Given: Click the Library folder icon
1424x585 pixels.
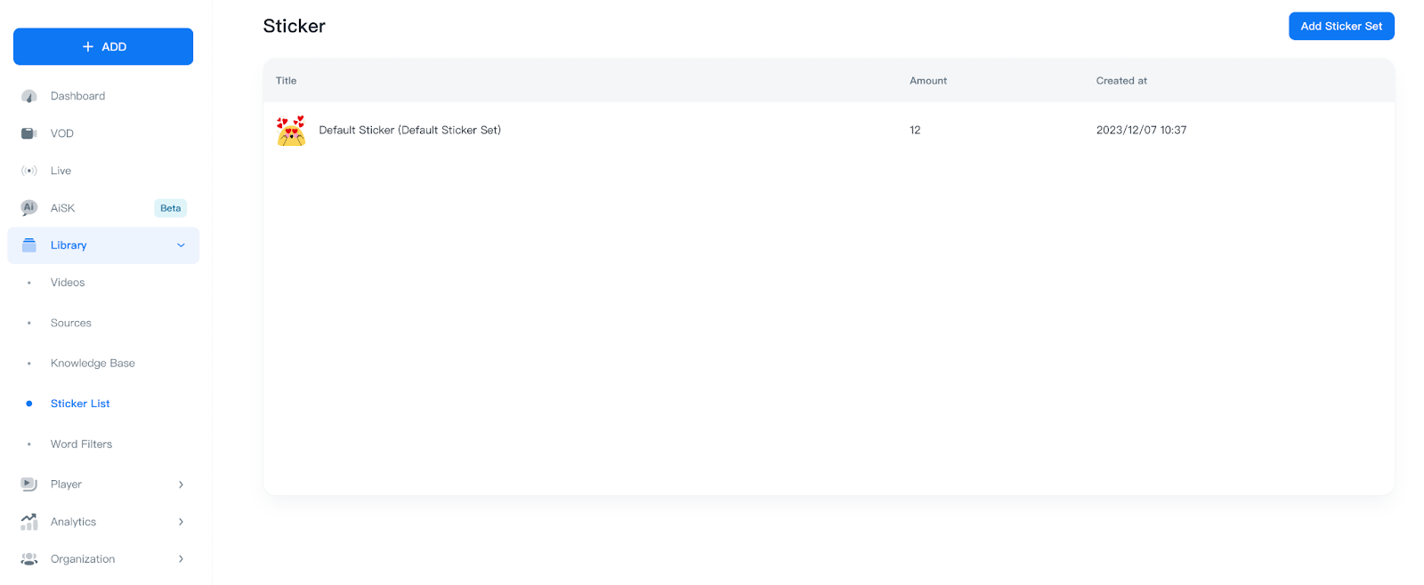Looking at the screenshot, I should point(29,245).
